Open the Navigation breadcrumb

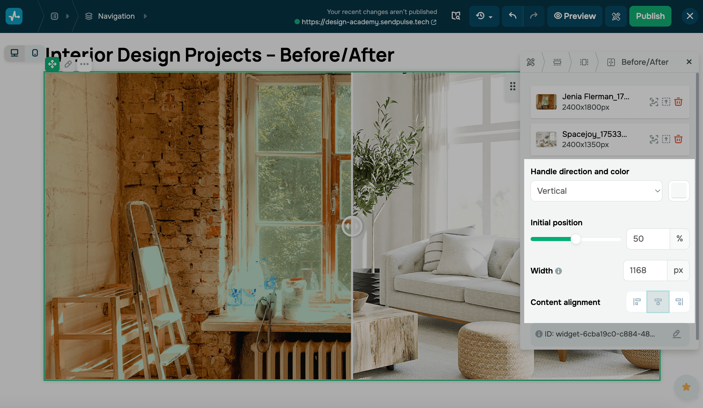coord(116,16)
